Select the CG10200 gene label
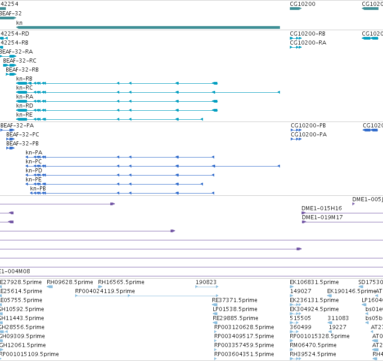Image resolution: width=383 pixels, height=361 pixels. pyautogui.click(x=302, y=4)
